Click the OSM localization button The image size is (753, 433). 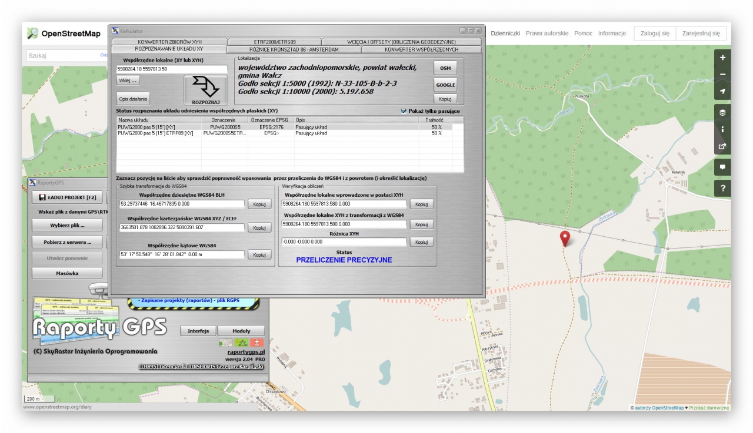445,69
